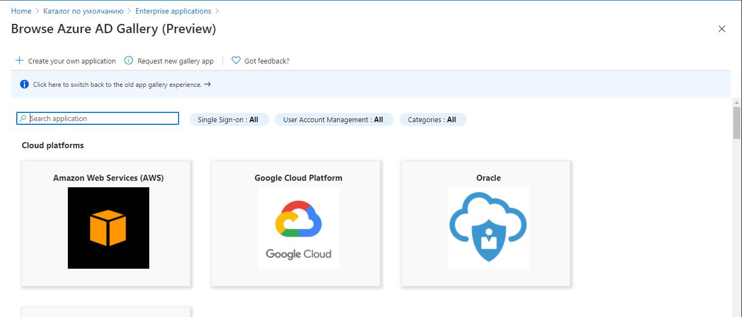Viewport: 742px width, 317px height.
Task: Click the plus icon for creating application
Action: click(20, 61)
